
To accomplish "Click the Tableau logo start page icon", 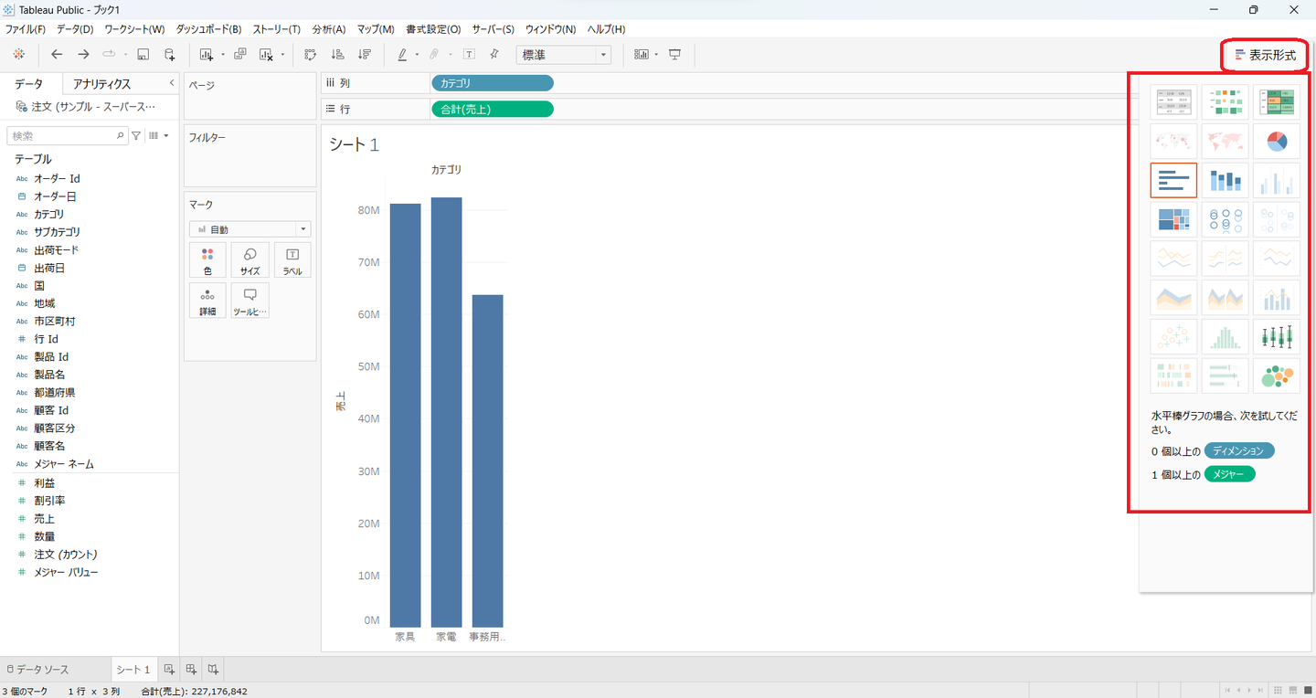I will point(19,55).
